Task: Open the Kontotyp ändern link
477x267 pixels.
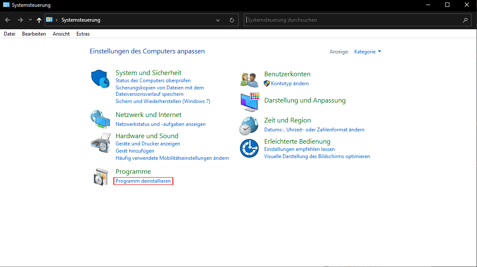Action: click(290, 83)
